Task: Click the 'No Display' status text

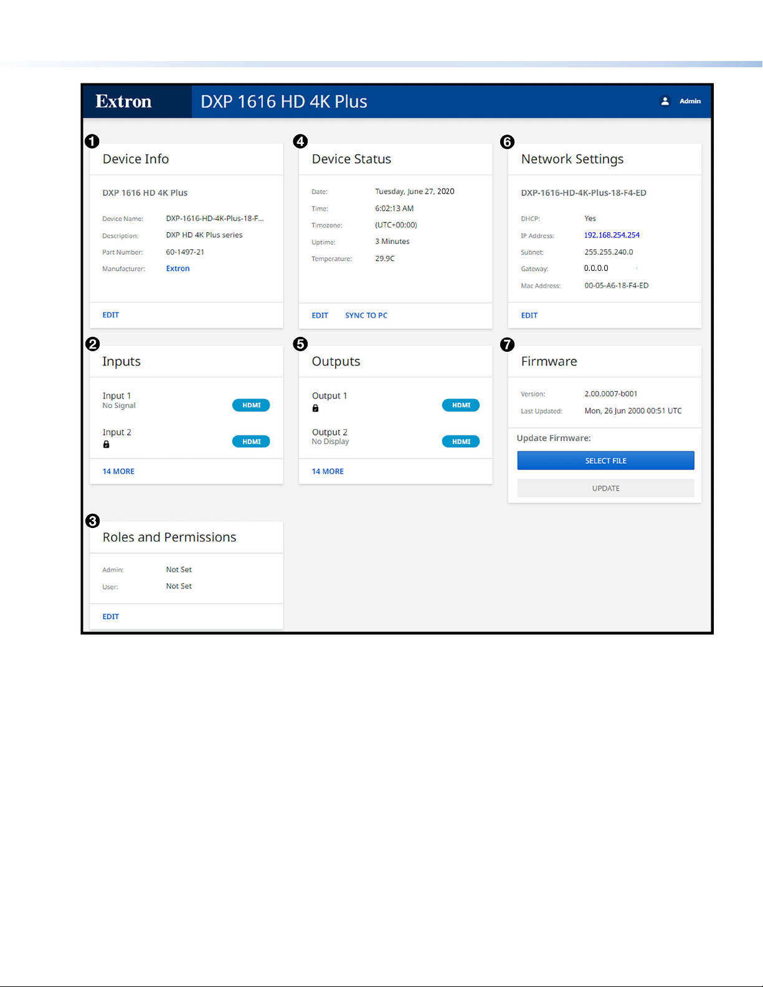Action: point(330,442)
